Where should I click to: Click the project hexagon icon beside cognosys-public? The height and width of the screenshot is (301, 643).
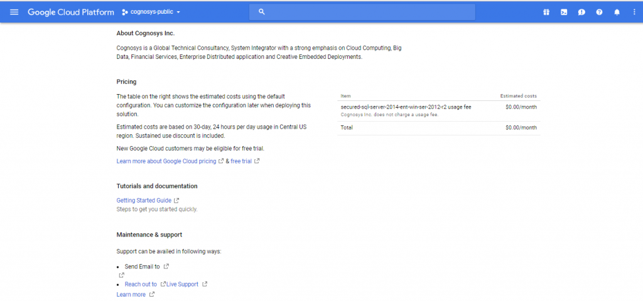[125, 12]
